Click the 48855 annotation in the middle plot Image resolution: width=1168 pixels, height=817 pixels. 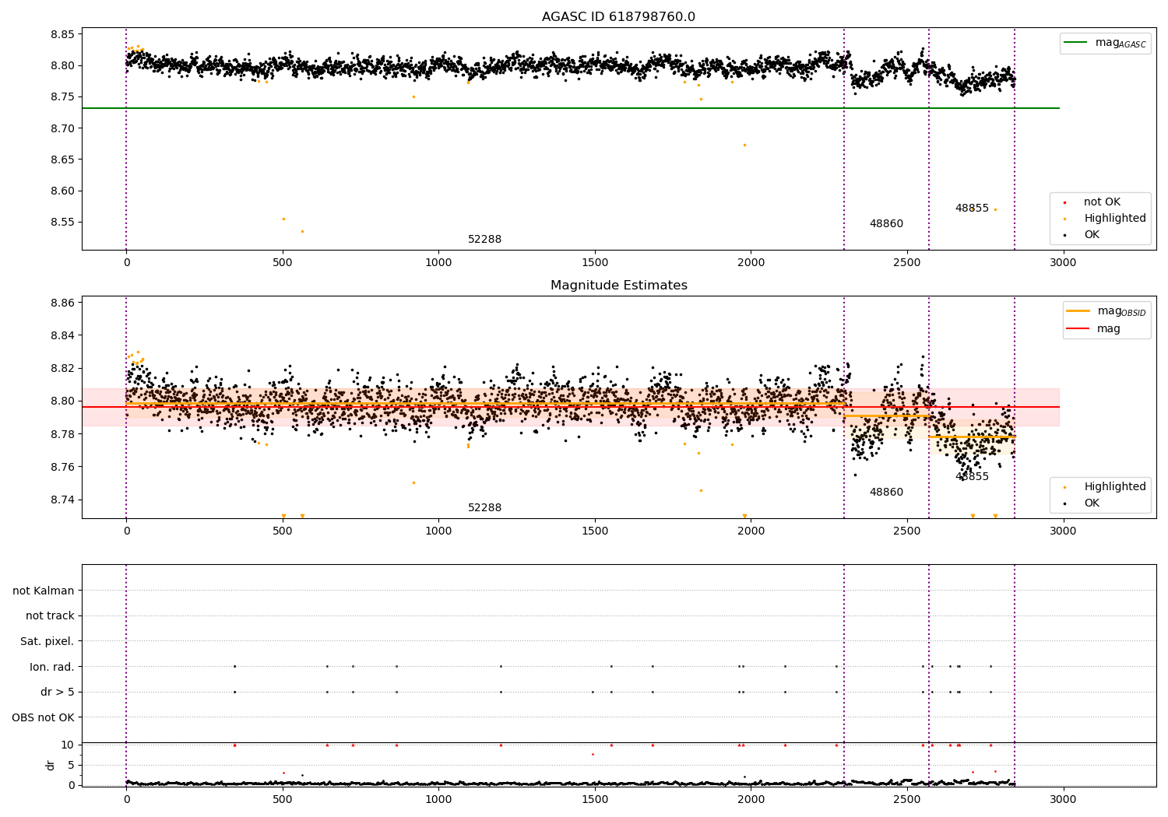coord(972,477)
